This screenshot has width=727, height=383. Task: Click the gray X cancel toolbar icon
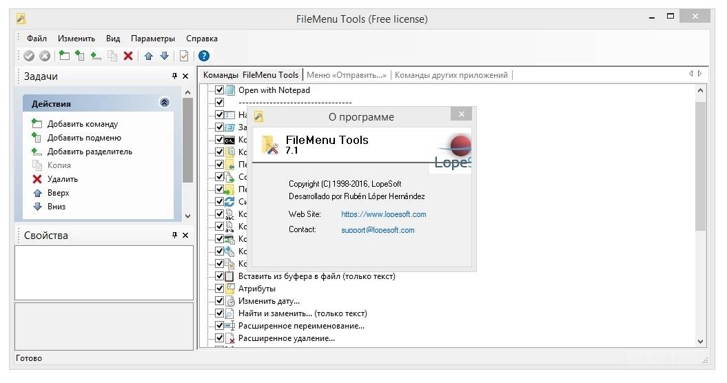pos(45,56)
